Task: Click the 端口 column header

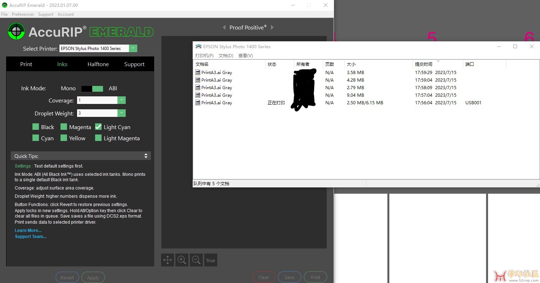Action: (485, 64)
